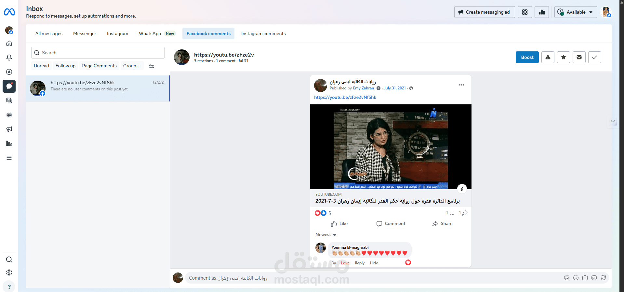Open sticker picker in comment box
The image size is (624, 292).
click(604, 278)
